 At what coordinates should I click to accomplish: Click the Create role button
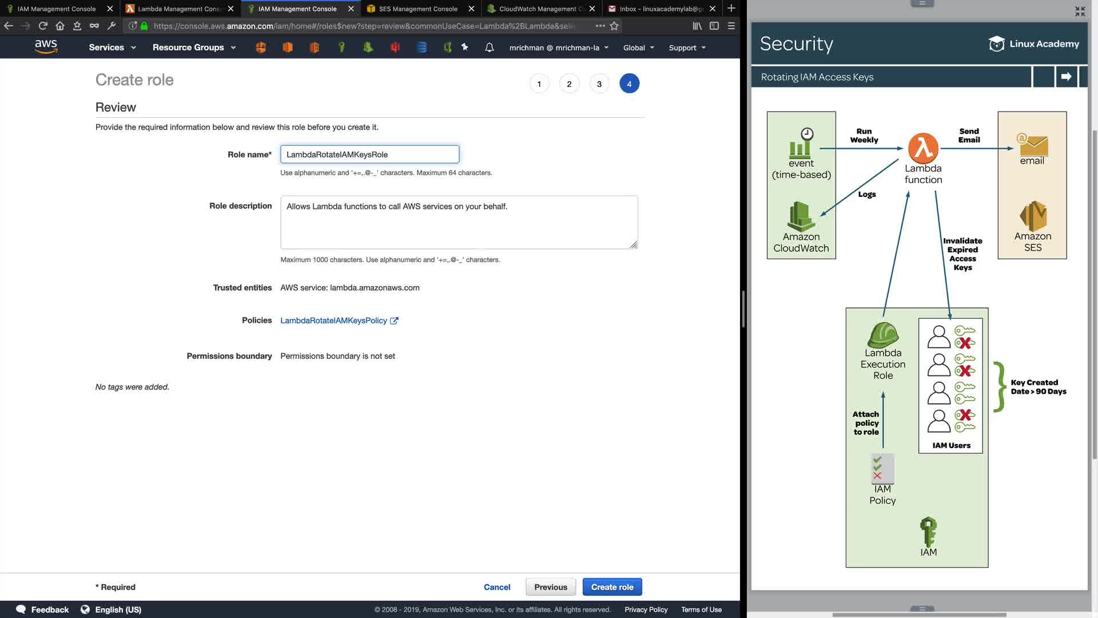[x=612, y=587]
